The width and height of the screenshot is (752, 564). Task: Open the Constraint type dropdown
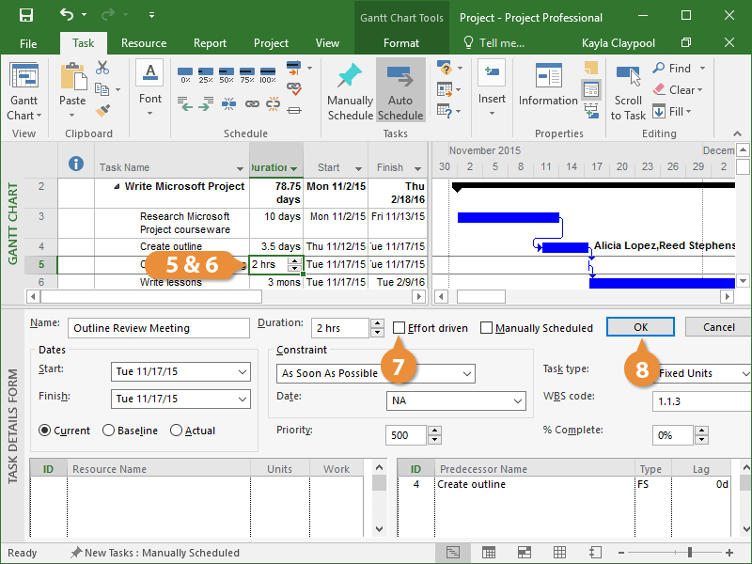(467, 373)
